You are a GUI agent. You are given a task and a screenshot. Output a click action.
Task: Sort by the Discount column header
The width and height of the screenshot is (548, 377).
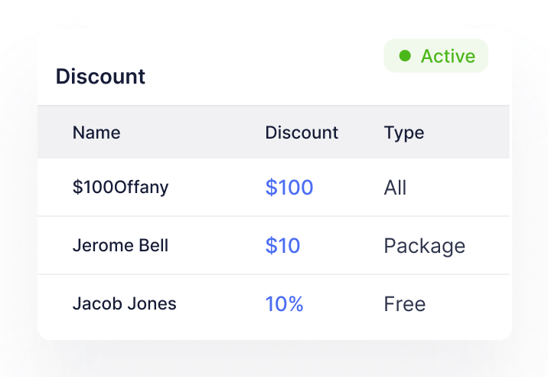(302, 133)
